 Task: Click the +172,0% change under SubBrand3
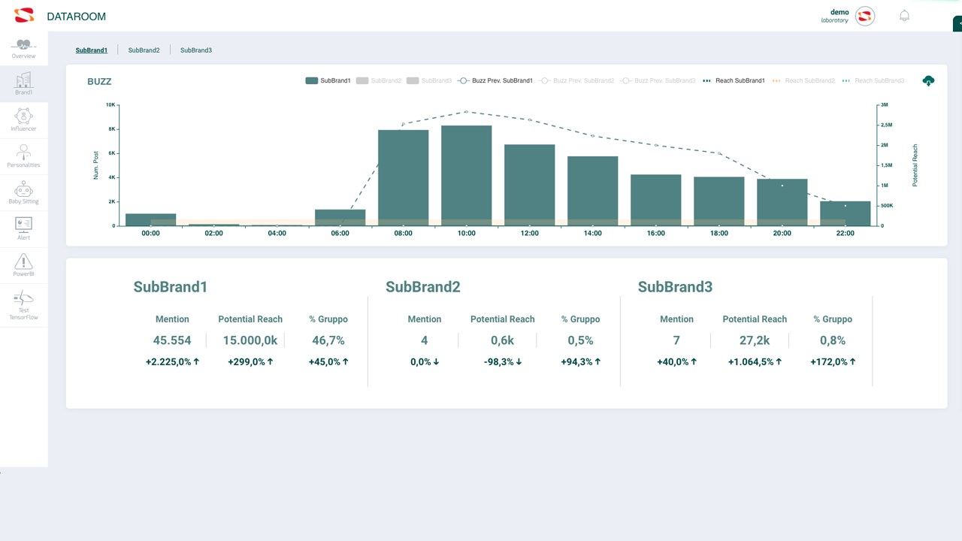(x=833, y=361)
